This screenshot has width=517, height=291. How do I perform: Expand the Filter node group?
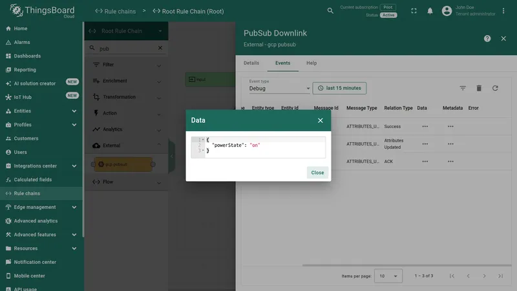point(127,65)
